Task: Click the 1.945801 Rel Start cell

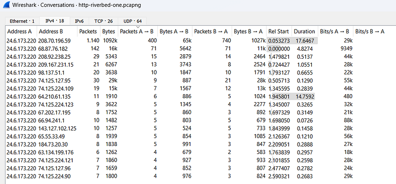Action: pyautogui.click(x=279, y=97)
